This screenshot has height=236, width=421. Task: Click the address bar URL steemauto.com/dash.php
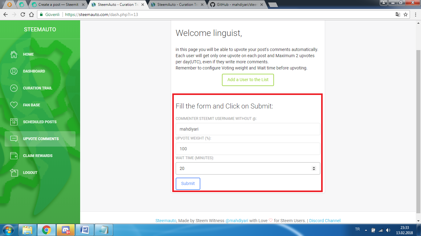pos(101,14)
